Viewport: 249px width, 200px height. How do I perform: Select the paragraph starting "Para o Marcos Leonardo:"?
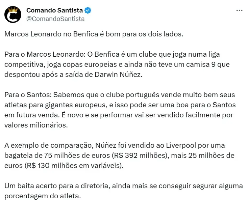pos(115,64)
